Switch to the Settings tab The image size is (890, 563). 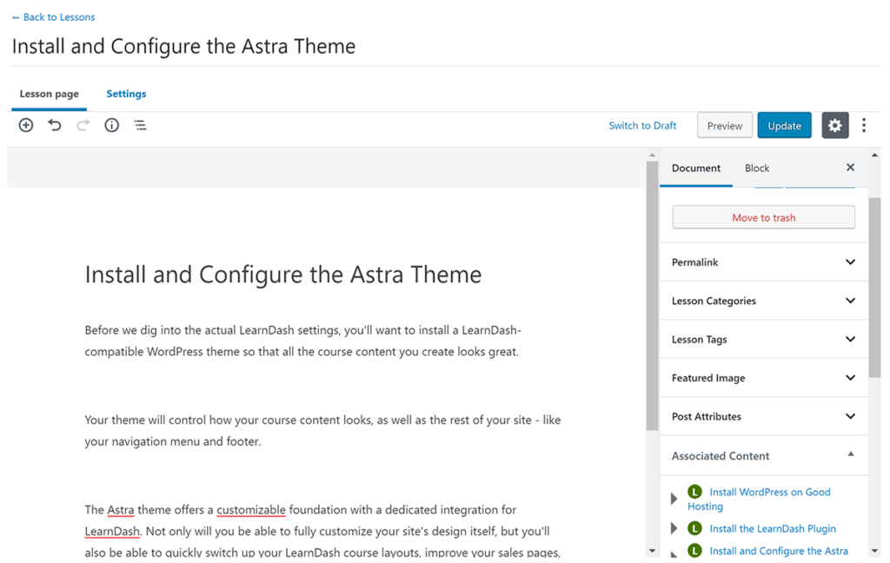[x=126, y=94]
